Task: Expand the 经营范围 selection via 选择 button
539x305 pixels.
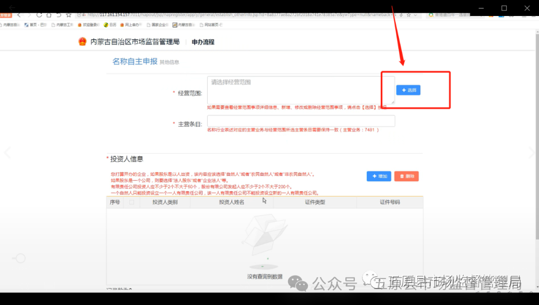Action: pyautogui.click(x=408, y=90)
